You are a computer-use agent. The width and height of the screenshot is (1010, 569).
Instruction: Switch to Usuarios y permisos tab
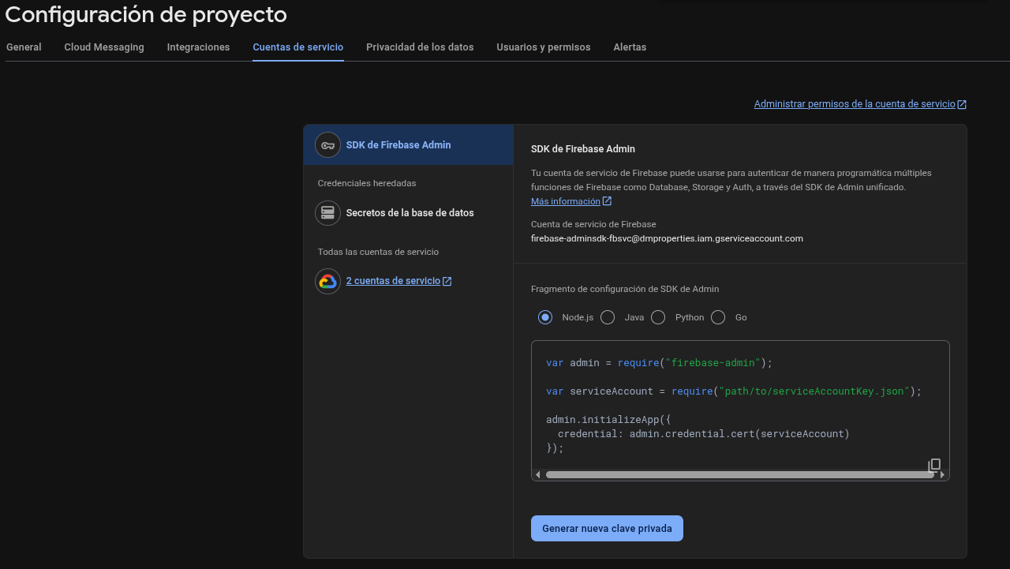coord(544,47)
